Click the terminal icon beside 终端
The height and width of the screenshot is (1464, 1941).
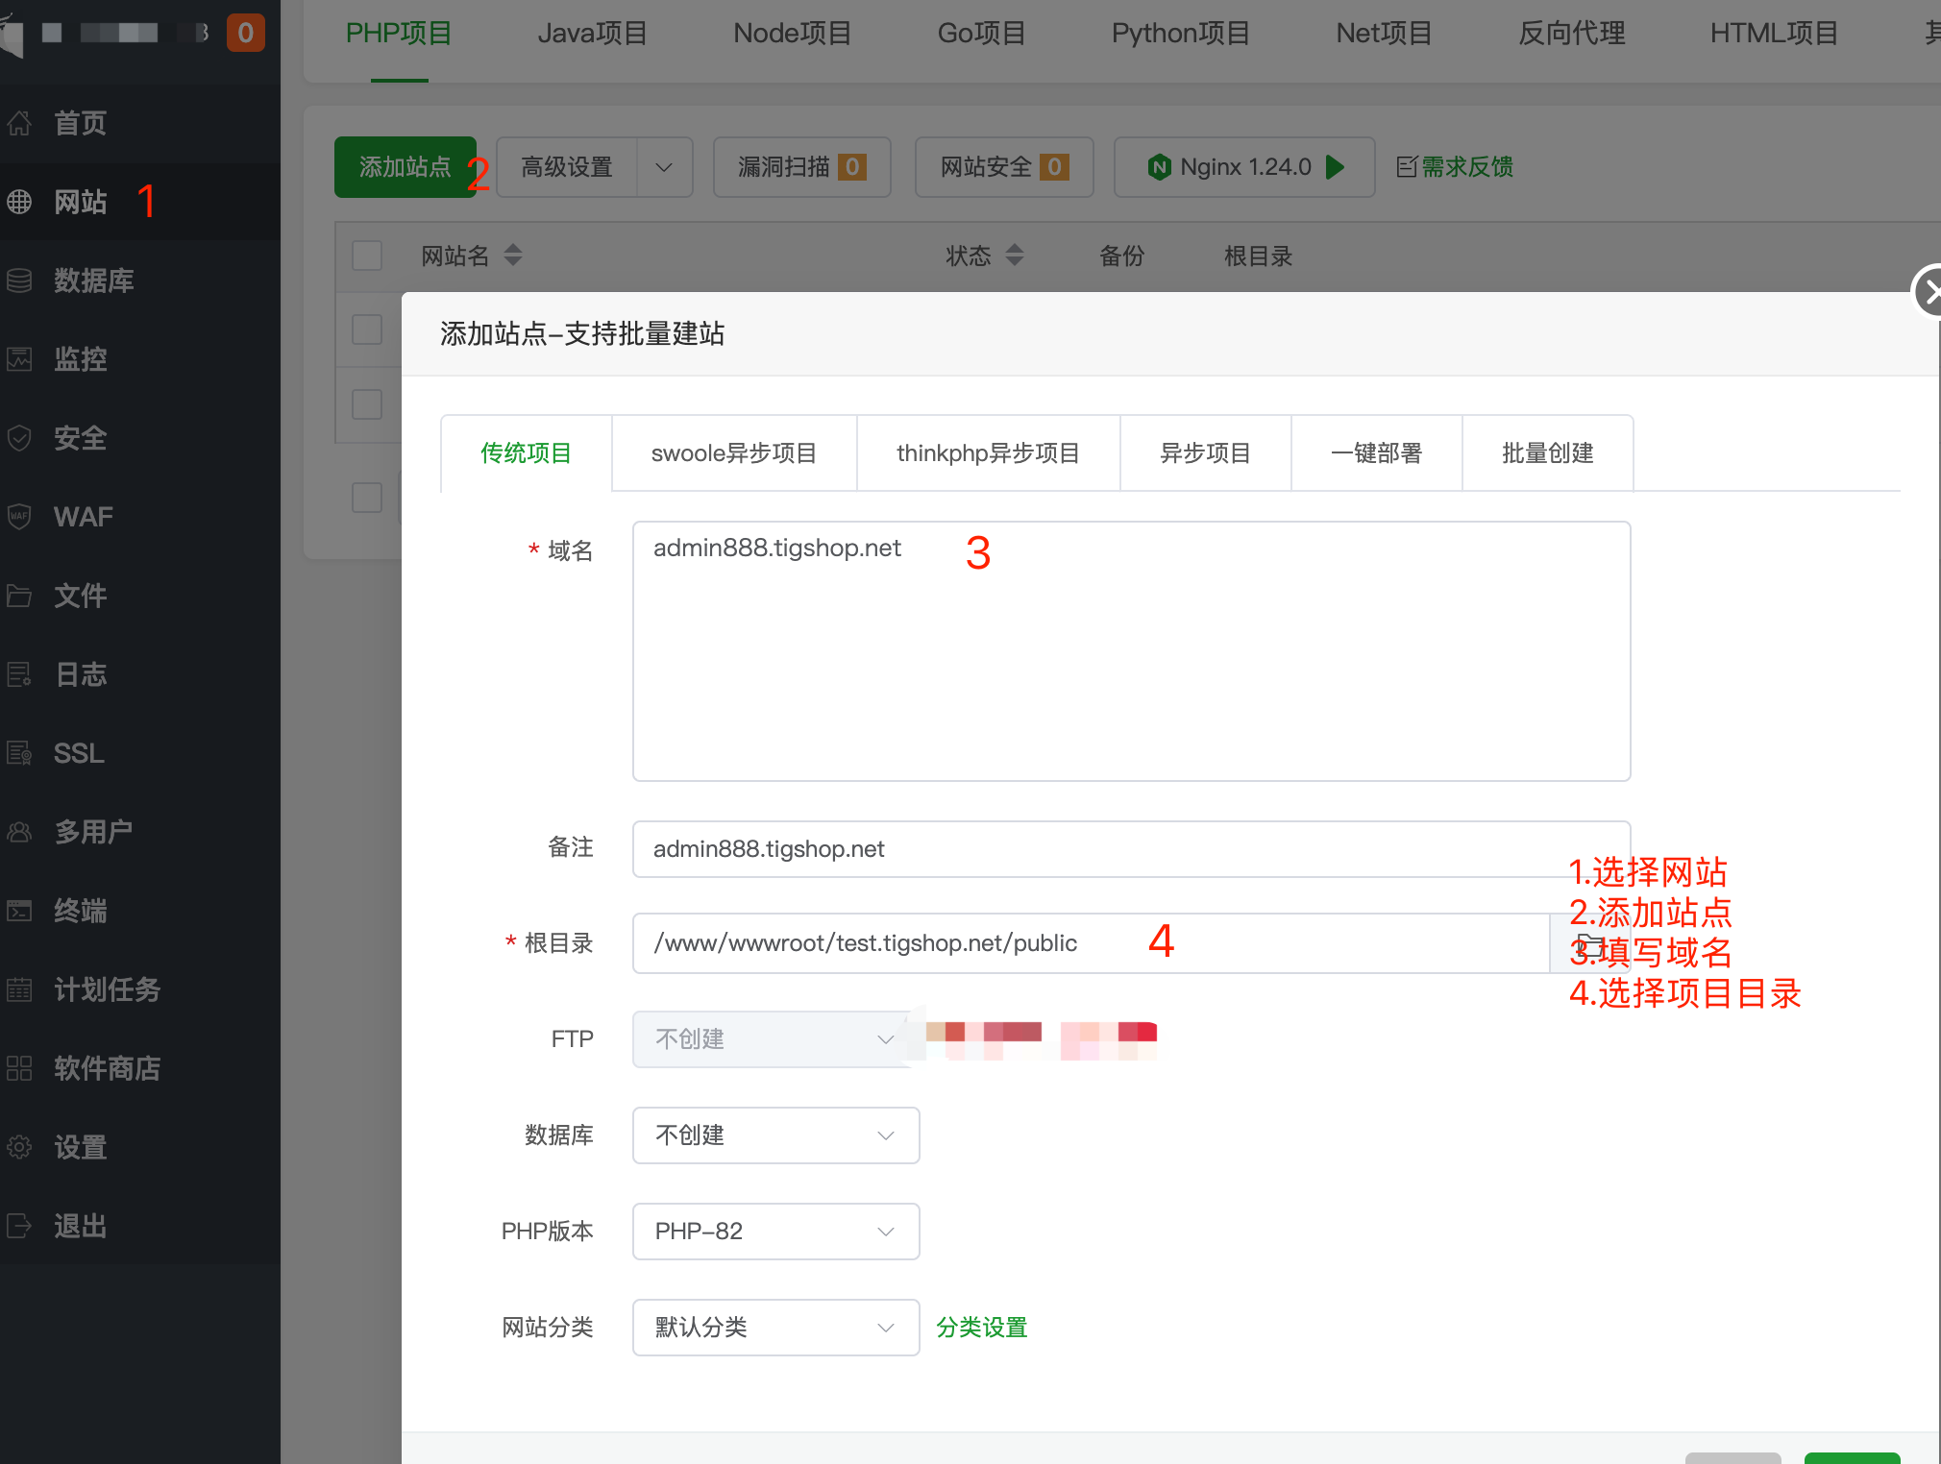click(x=19, y=911)
